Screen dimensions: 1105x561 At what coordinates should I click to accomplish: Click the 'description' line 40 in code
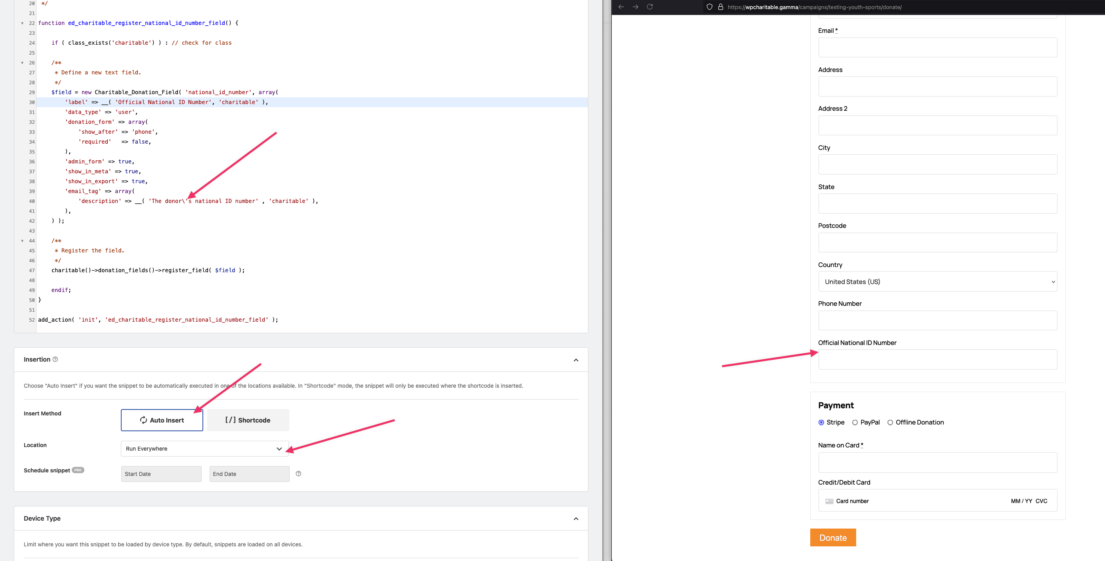point(198,201)
